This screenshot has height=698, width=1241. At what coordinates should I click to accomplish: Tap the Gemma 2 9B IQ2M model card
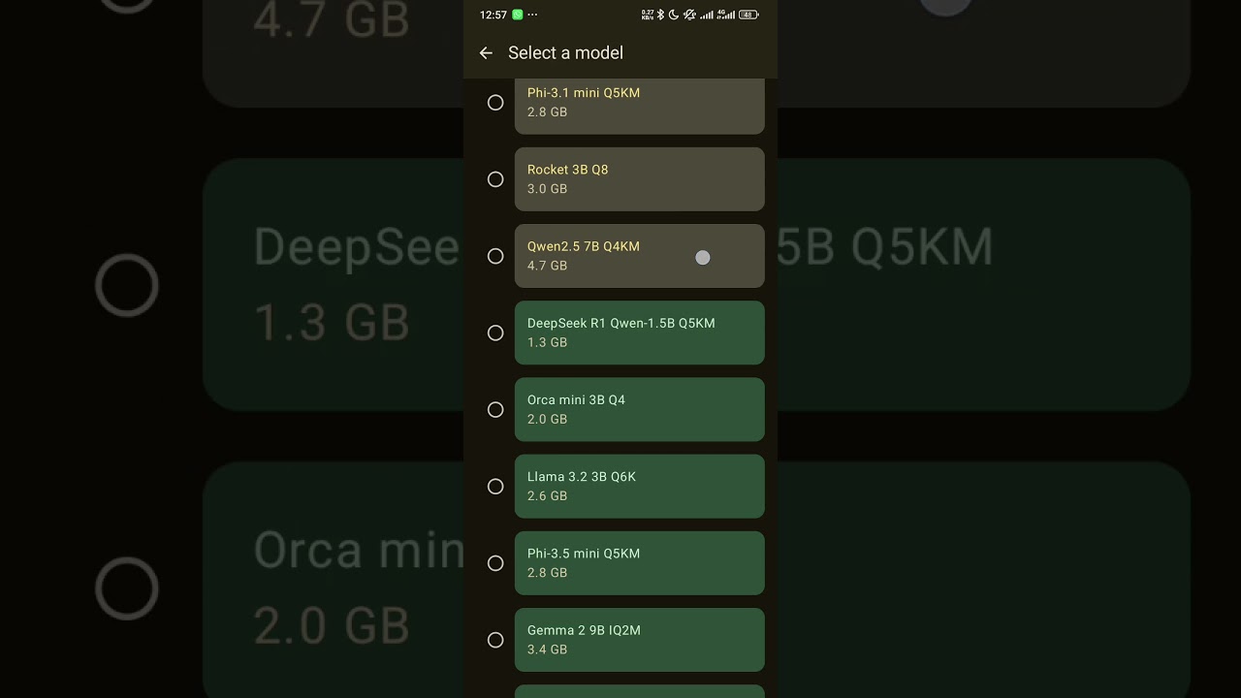(x=640, y=640)
